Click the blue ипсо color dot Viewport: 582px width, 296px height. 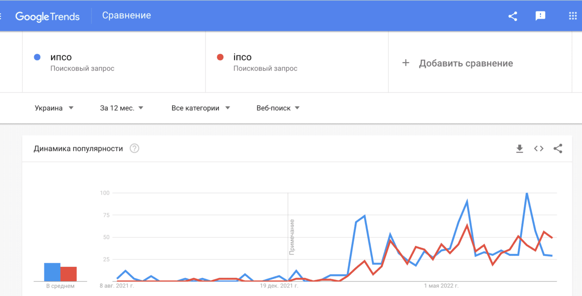click(x=37, y=57)
